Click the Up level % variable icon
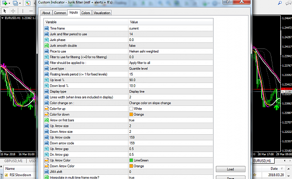 pos(47,80)
